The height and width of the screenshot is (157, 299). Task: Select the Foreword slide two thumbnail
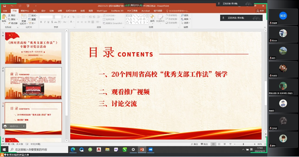33,83
